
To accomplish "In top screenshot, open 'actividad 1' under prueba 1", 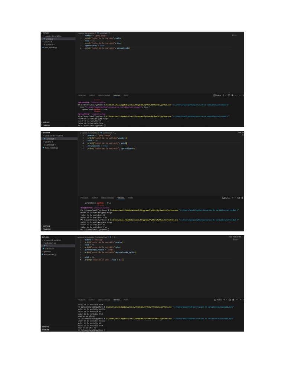I will click(x=49, y=45).
